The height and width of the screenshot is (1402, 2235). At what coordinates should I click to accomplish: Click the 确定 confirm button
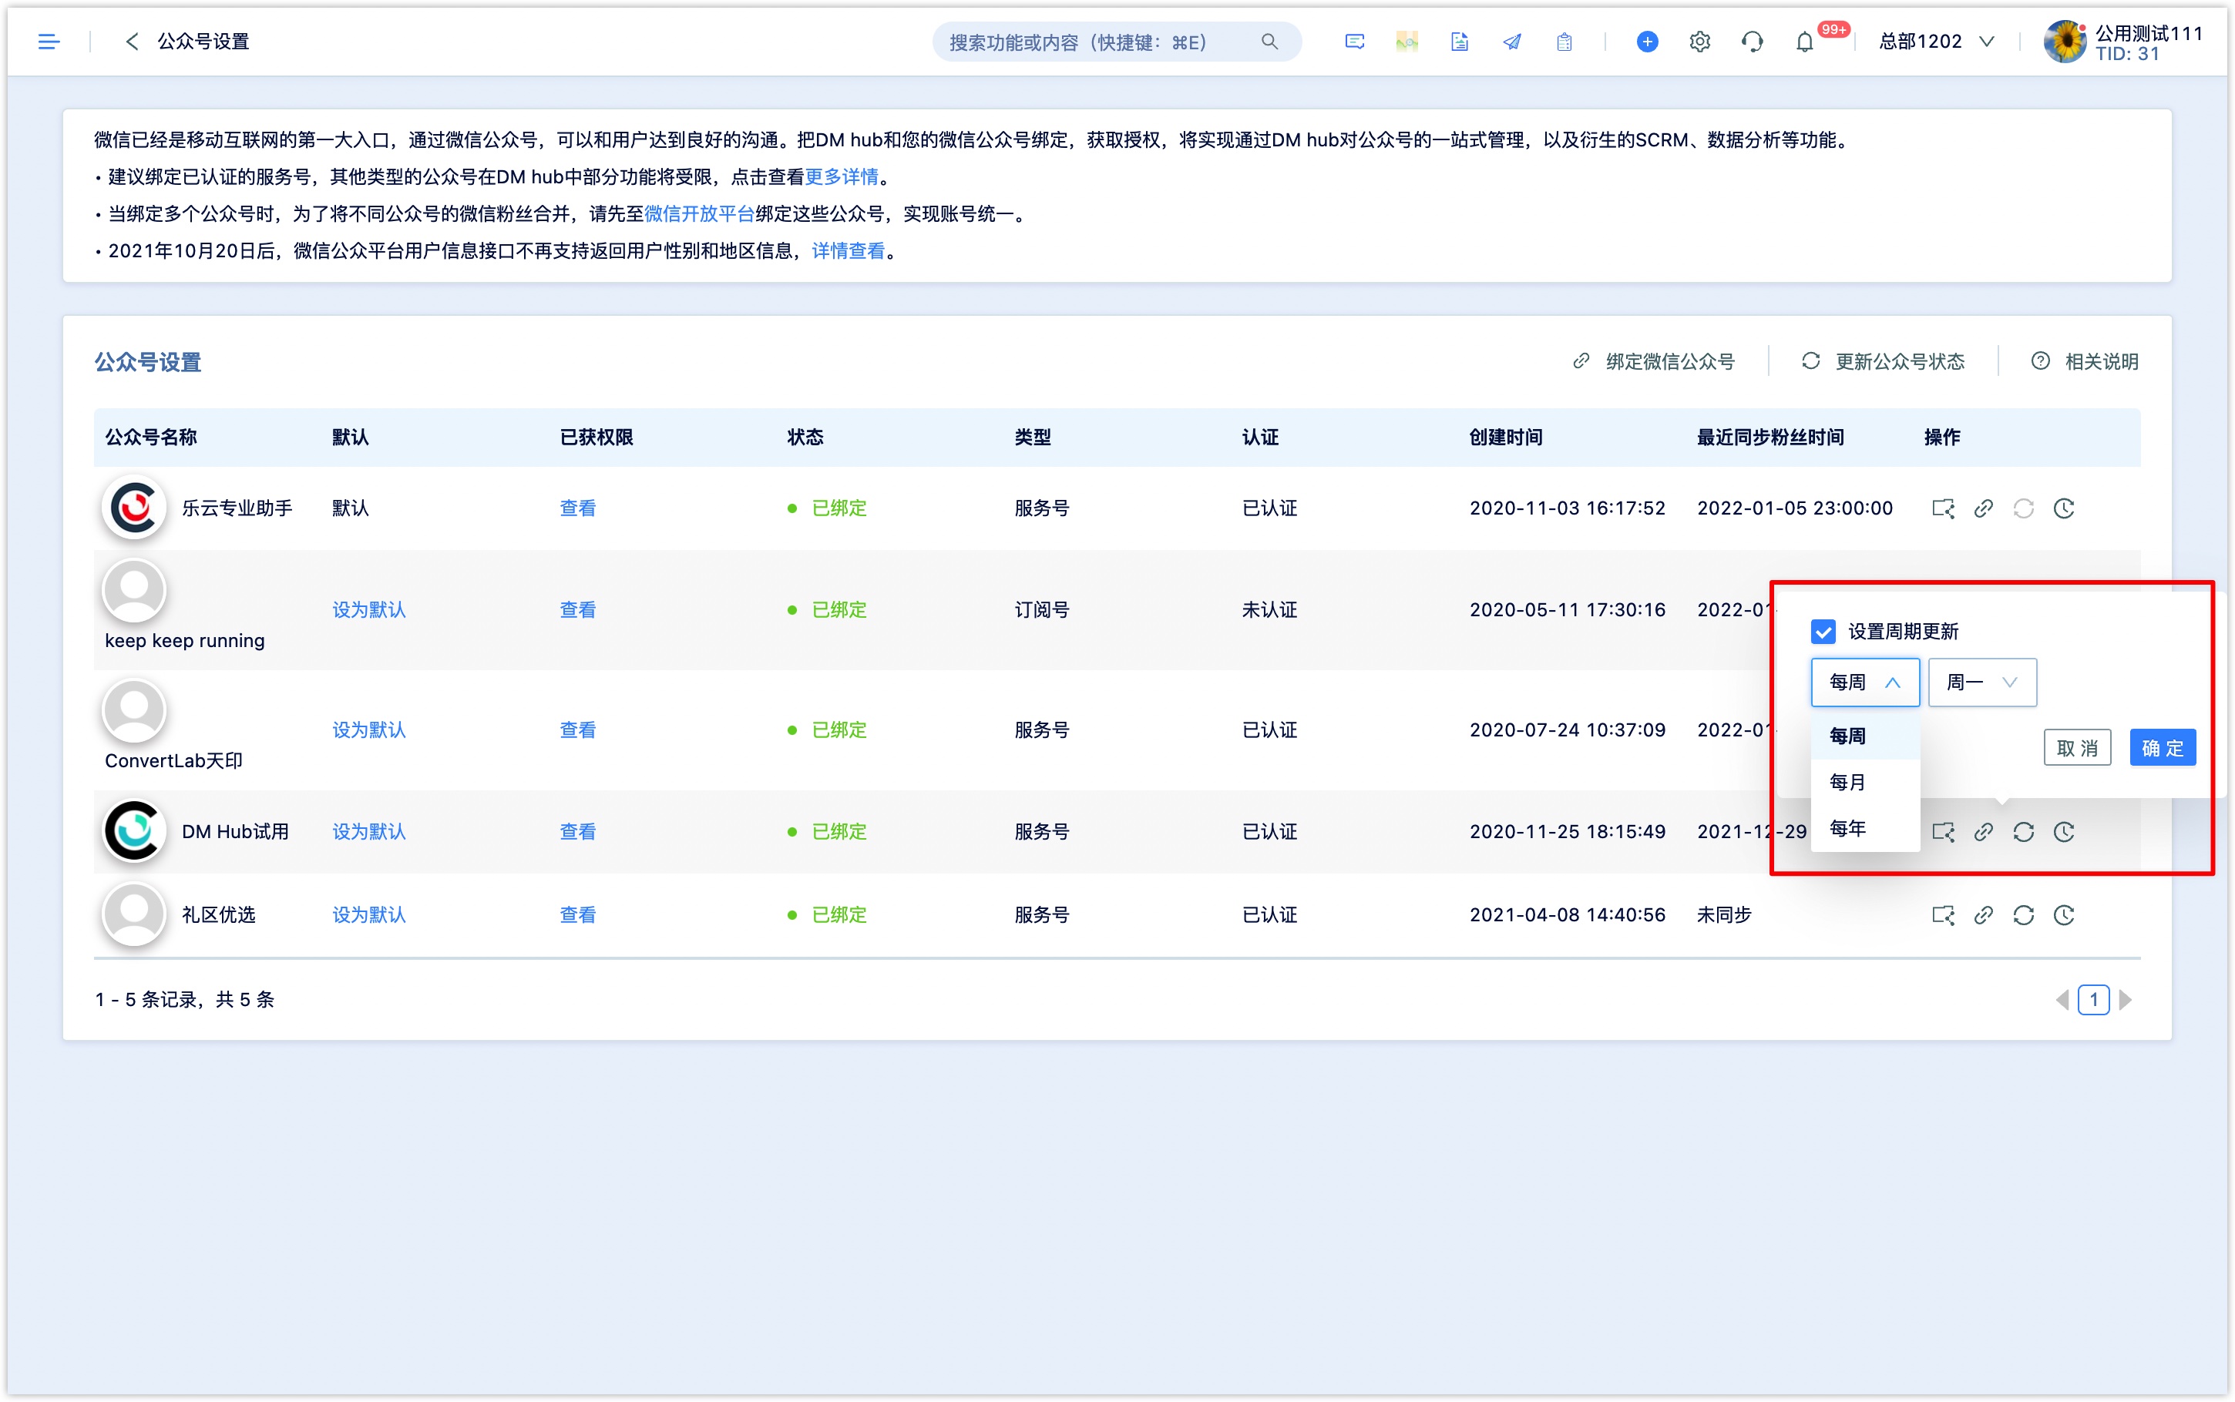(x=2162, y=747)
